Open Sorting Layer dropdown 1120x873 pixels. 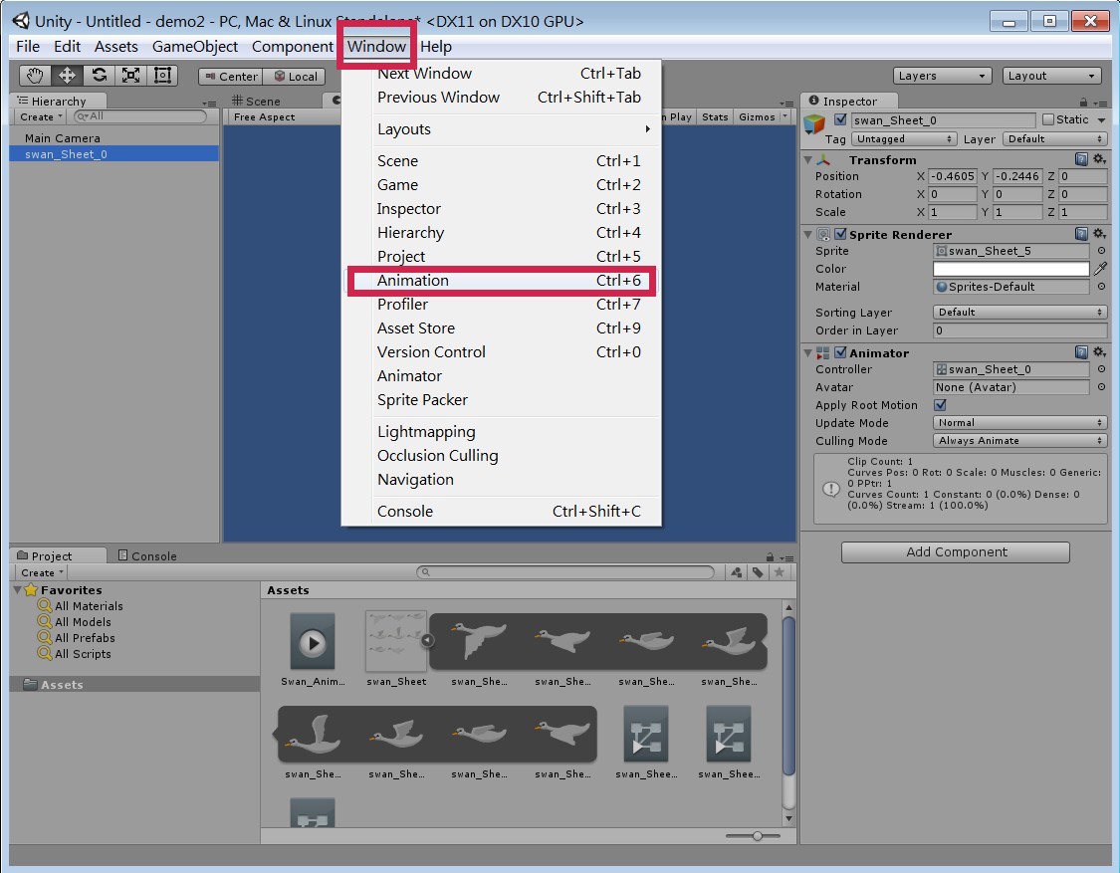coord(1020,313)
